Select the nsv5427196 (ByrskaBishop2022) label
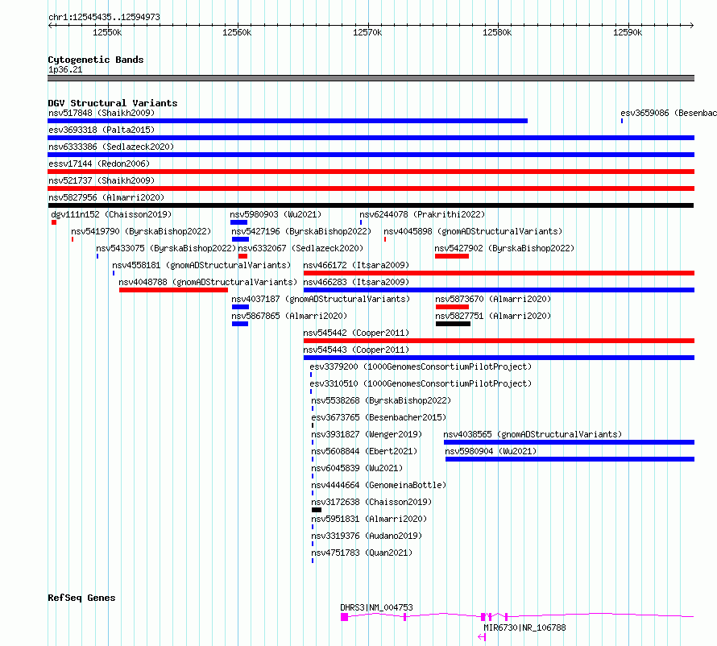Viewport: 717px width, 646px height. [301, 231]
